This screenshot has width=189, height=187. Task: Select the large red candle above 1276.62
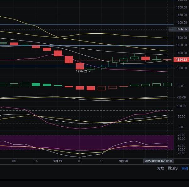(x=80, y=66)
